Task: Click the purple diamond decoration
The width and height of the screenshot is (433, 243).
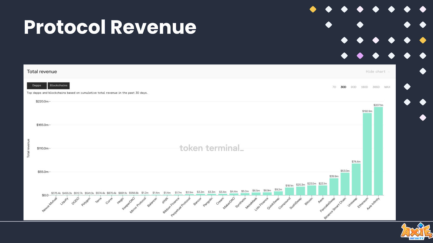Action: click(360, 56)
